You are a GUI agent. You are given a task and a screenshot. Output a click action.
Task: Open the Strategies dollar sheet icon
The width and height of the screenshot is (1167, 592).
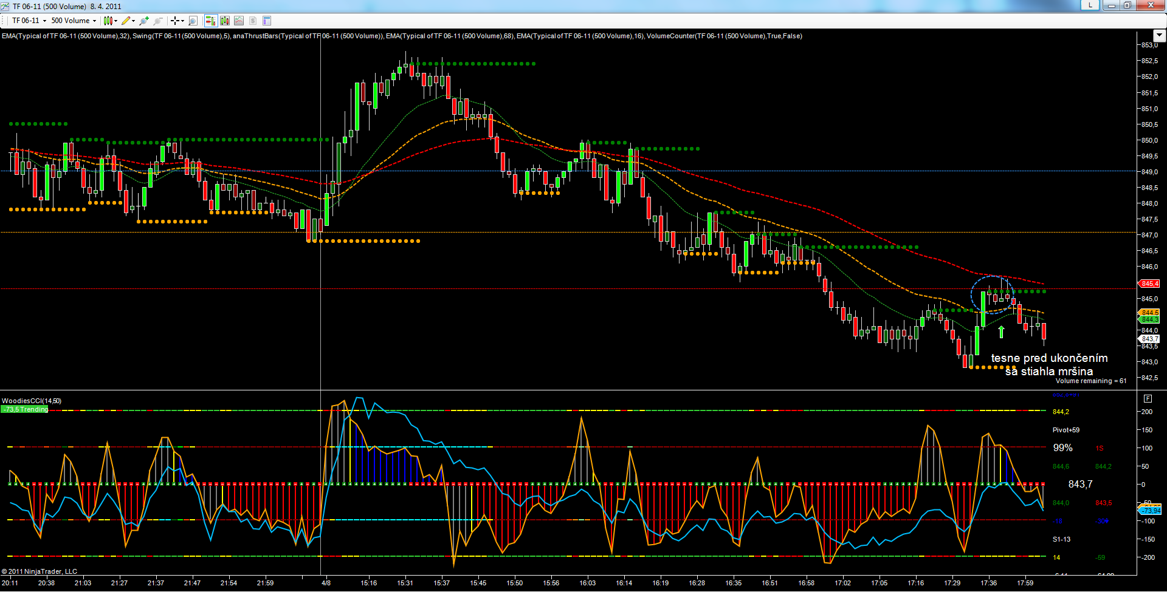click(x=253, y=21)
